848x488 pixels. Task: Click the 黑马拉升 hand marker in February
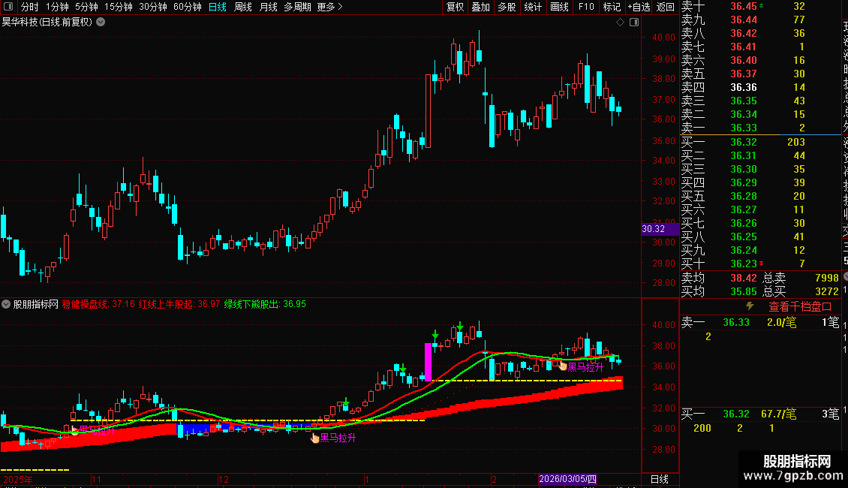563,366
